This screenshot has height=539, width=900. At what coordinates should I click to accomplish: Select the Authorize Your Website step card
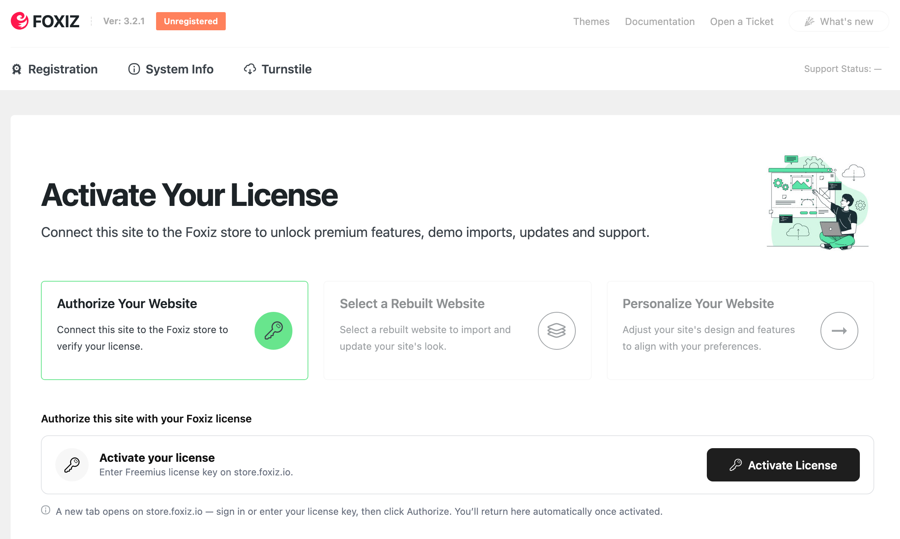[175, 330]
